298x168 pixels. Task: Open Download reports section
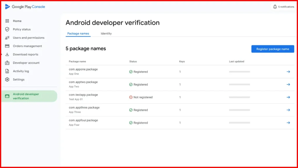tap(26, 55)
